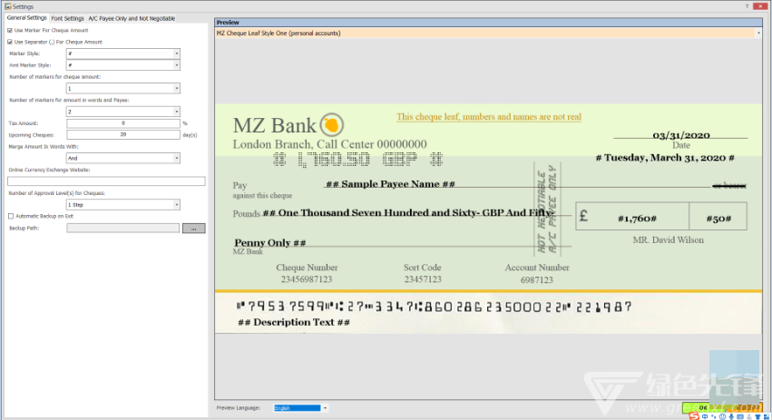Click the NOT NEGOTIABLE A/C PAYEE ONLY stamp
Image resolution: width=772 pixels, height=420 pixels.
(x=547, y=209)
